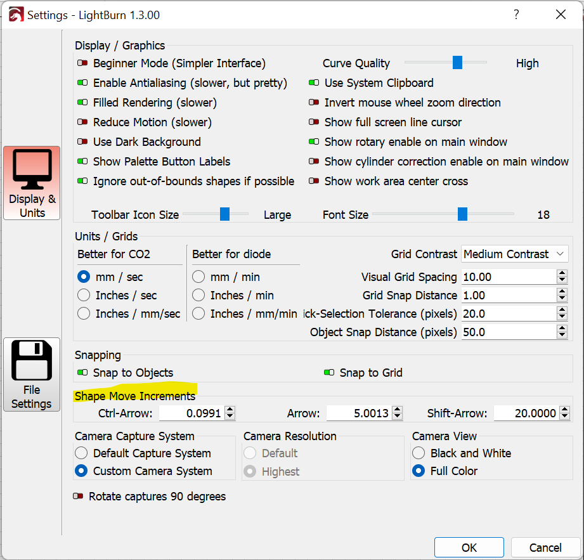The width and height of the screenshot is (584, 560).
Task: Select Full Color camera view
Action: (x=419, y=471)
